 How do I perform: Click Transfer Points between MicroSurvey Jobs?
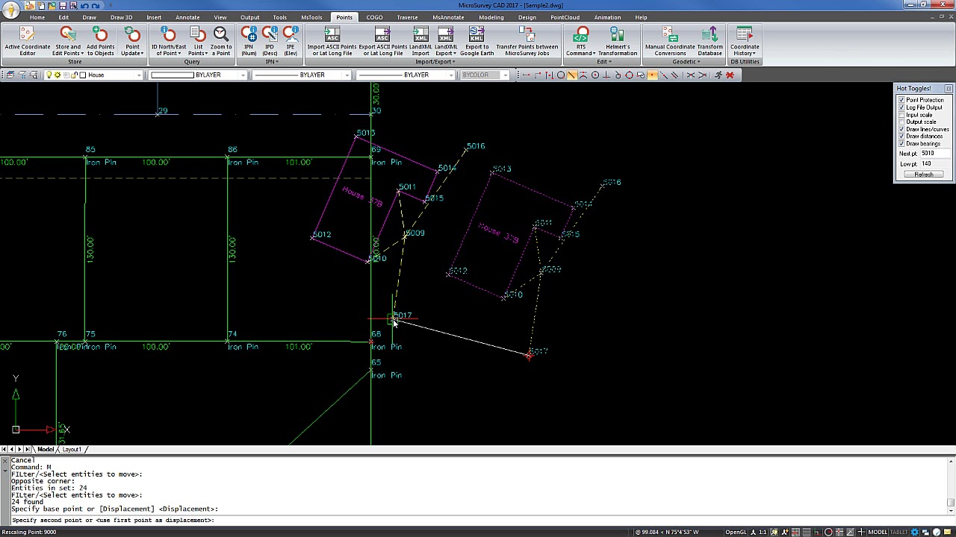pos(527,41)
